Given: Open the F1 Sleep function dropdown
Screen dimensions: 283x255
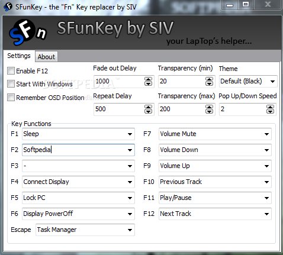Looking at the screenshot, I should 78,134.
